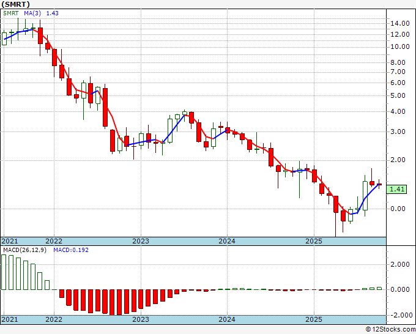Click the 1.43 moving average value

coord(52,13)
